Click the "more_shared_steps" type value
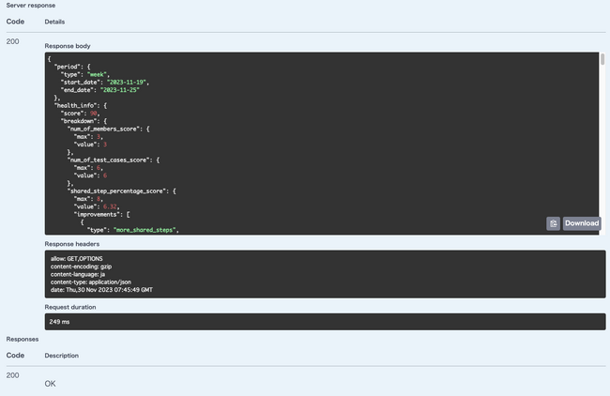Viewport: 610px width, 396px height. pos(145,229)
